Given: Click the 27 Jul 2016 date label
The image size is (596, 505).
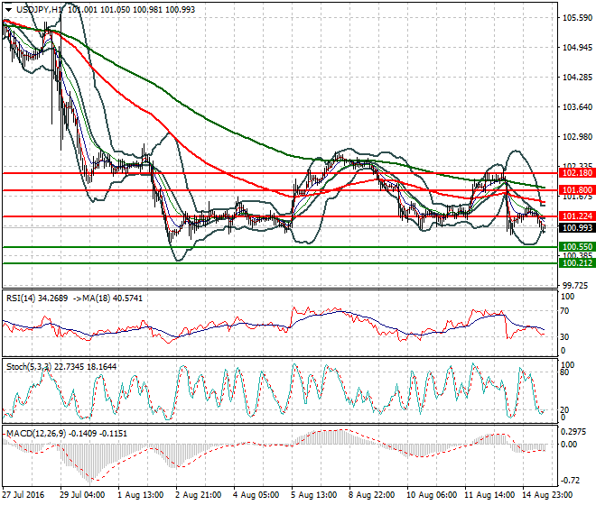Looking at the screenshot, I should [x=24, y=496].
